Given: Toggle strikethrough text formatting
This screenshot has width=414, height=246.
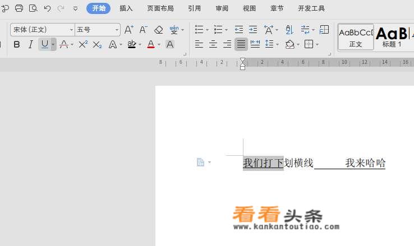Looking at the screenshot, I should pyautogui.click(x=64, y=44).
